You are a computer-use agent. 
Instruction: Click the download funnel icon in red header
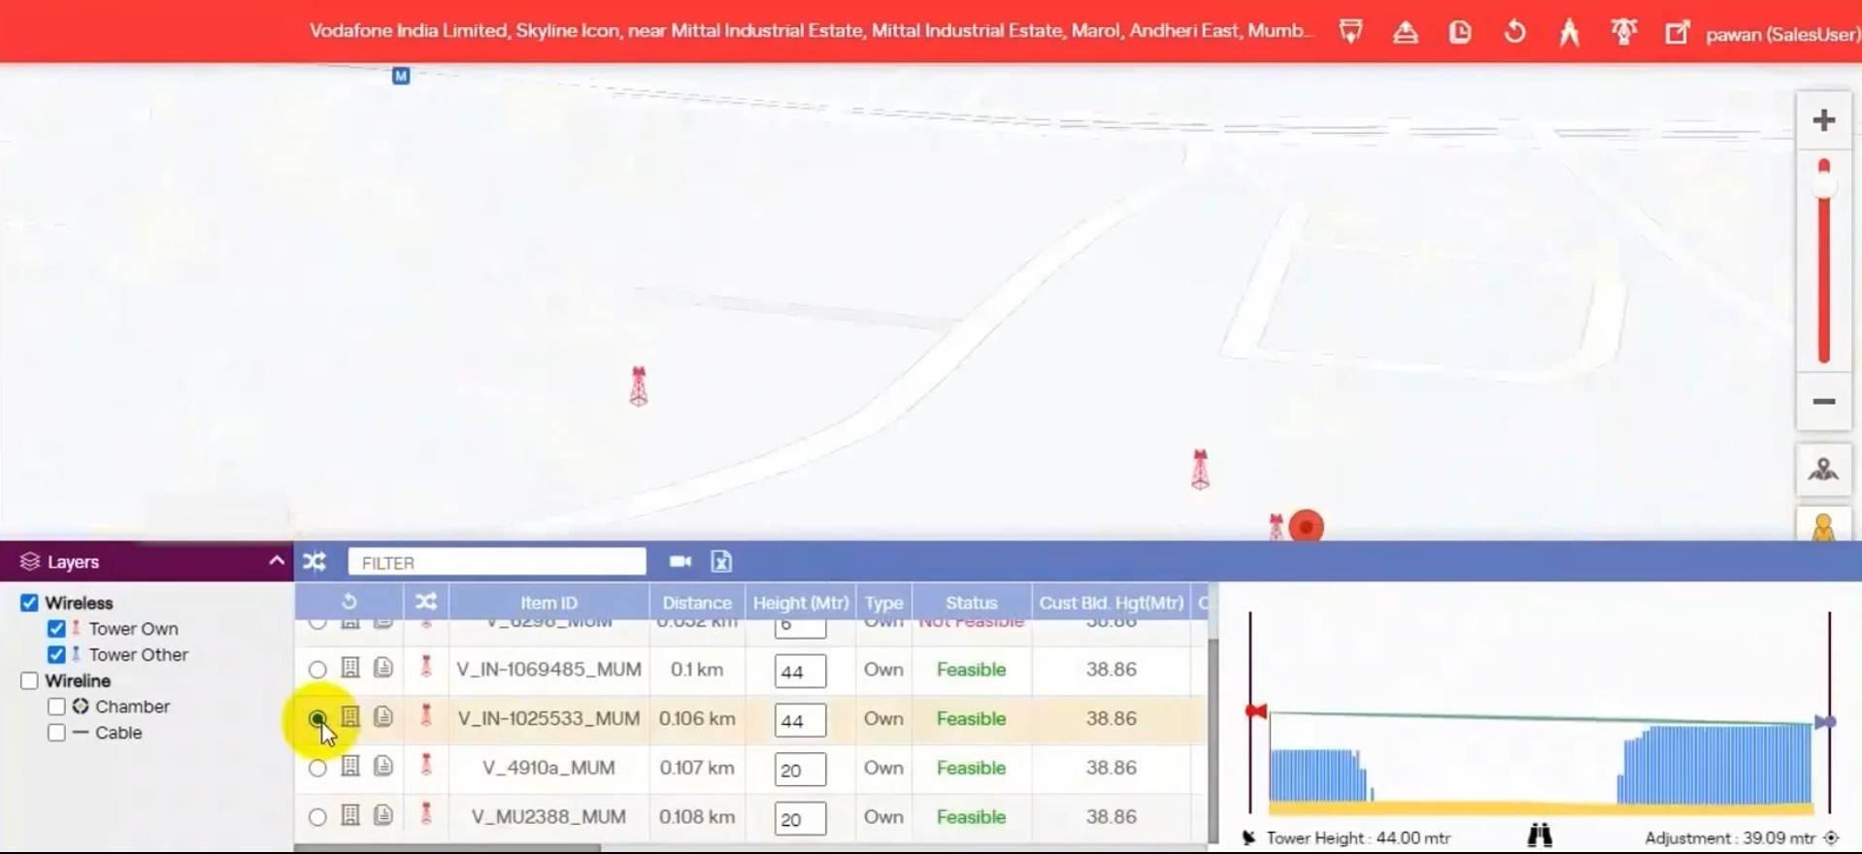pyautogui.click(x=1350, y=32)
